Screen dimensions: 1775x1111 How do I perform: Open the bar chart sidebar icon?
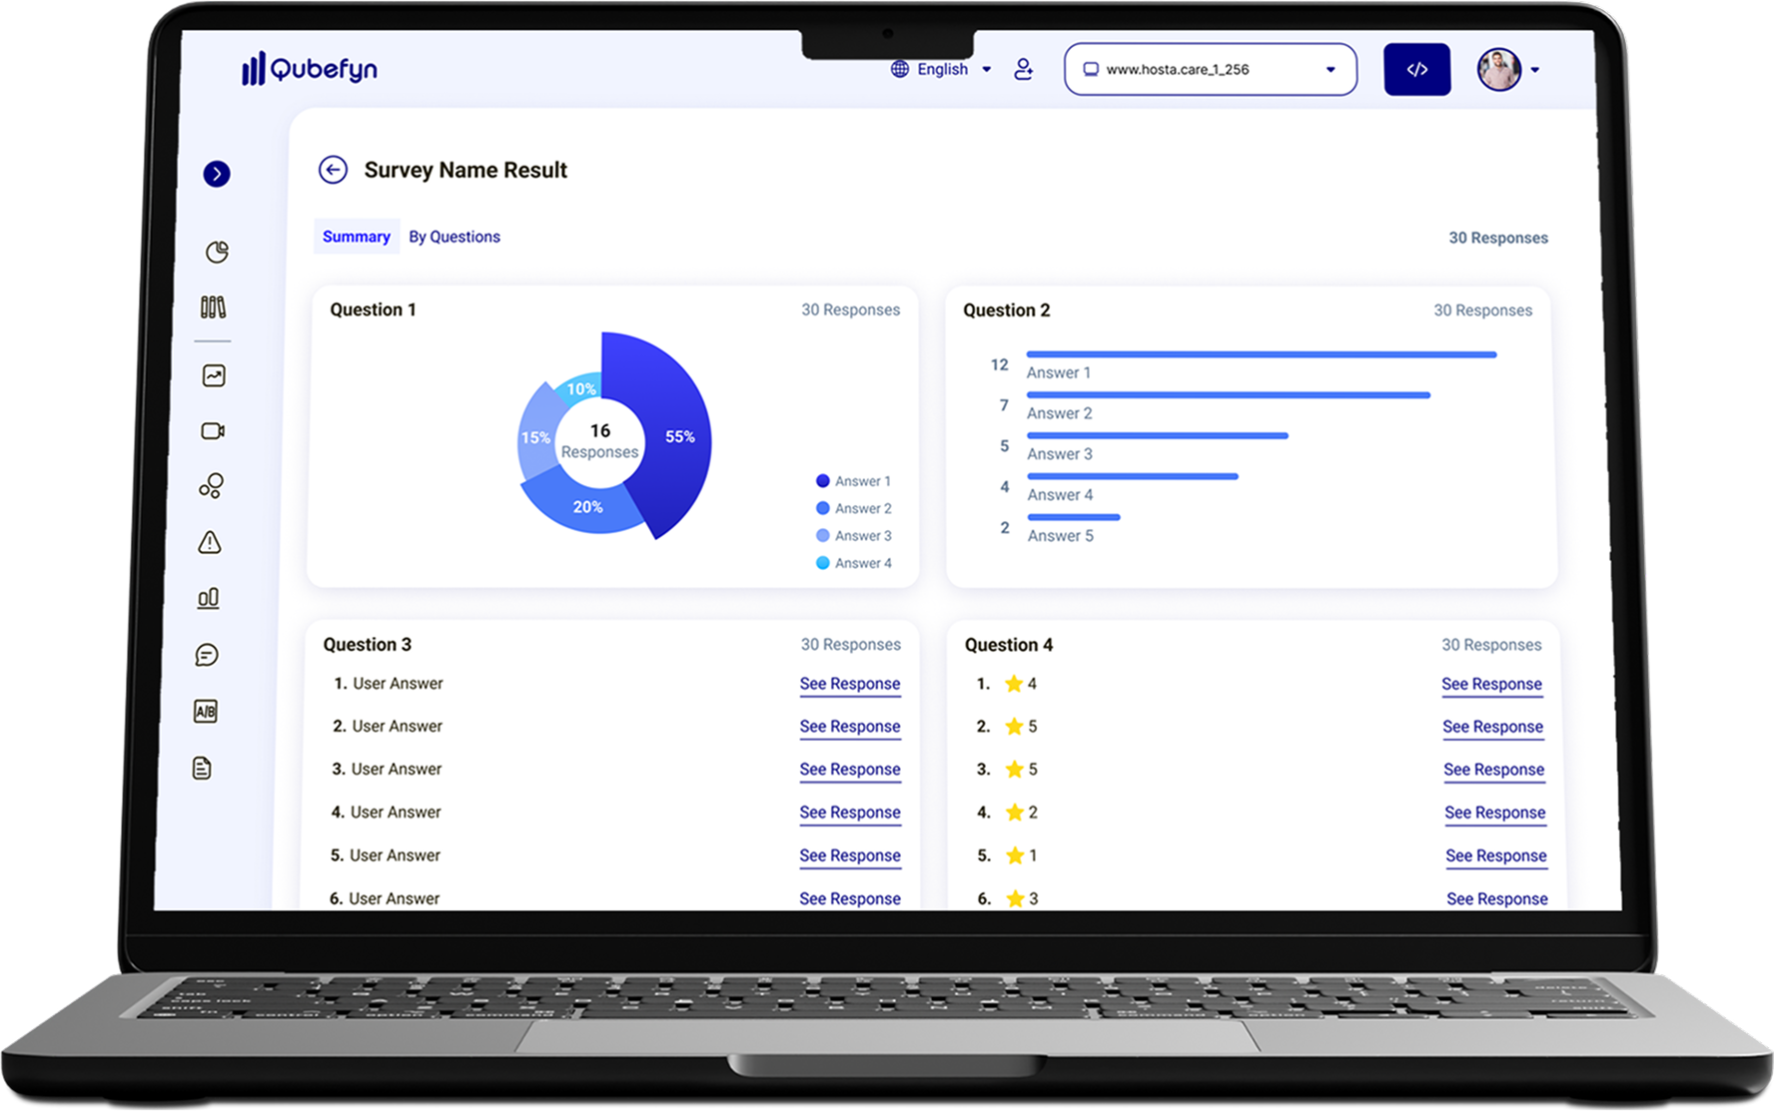[x=208, y=598]
